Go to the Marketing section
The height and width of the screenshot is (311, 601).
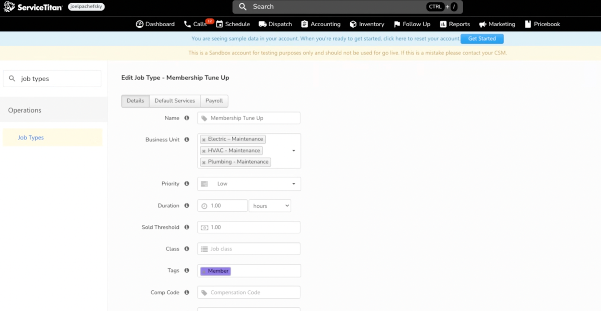click(x=497, y=24)
